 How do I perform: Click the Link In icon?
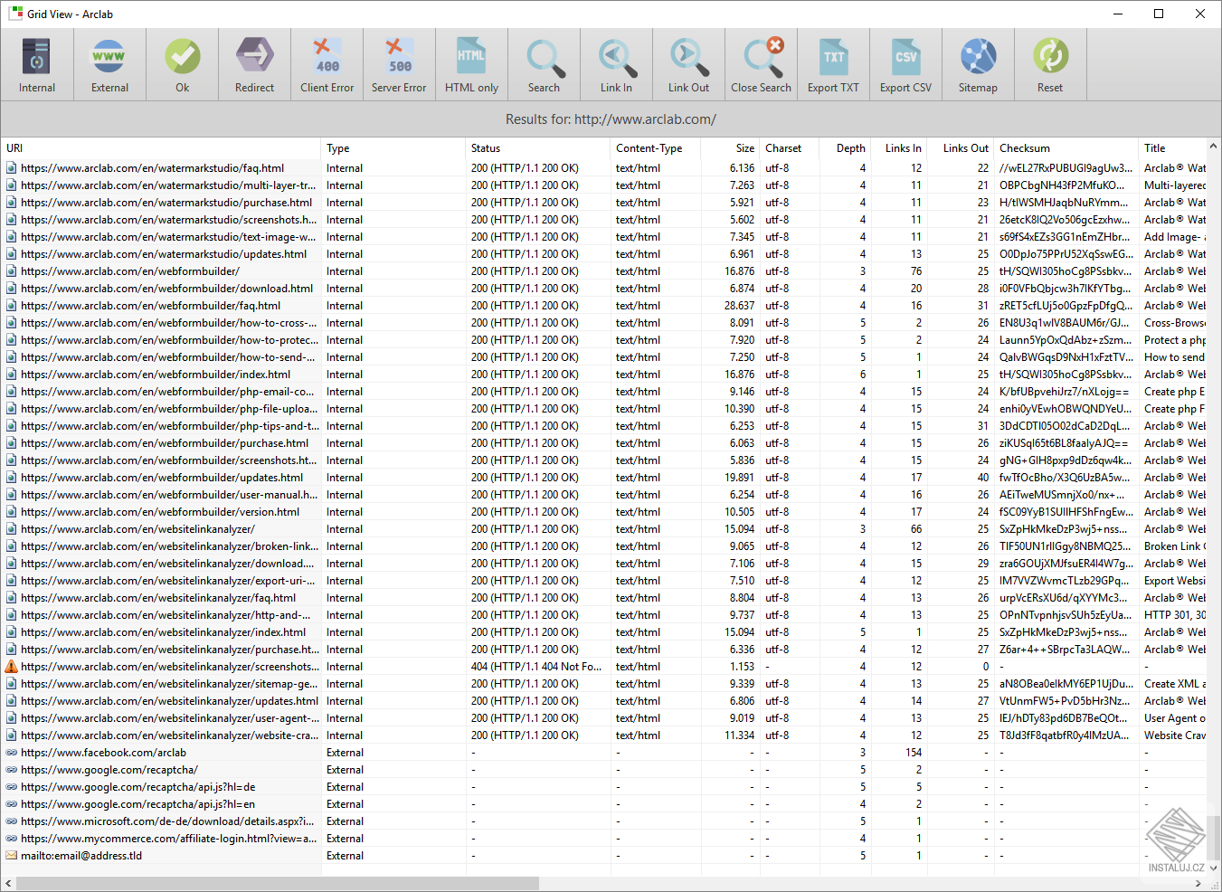click(x=616, y=54)
